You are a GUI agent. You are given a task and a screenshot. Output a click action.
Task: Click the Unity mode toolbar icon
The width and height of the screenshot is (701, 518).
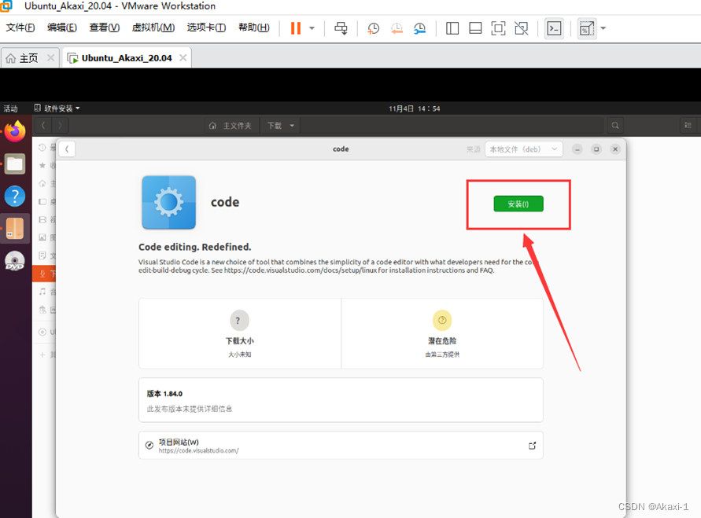tap(522, 28)
